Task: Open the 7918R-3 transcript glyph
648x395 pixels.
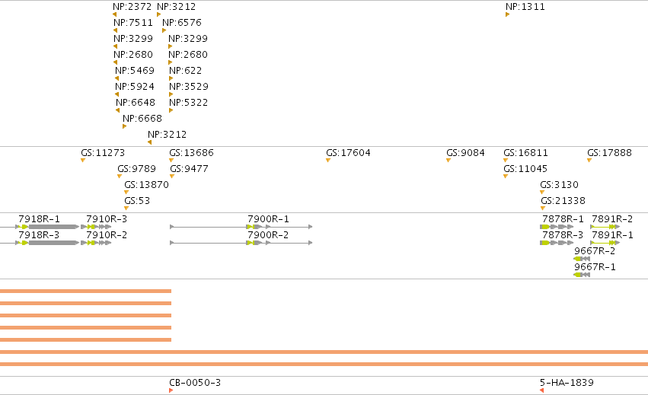Action: click(40, 243)
